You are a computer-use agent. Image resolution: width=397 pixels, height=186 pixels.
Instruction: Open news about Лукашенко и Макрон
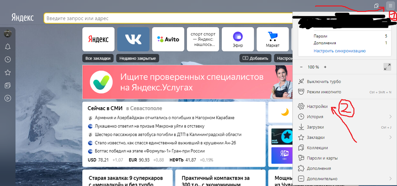150,126
